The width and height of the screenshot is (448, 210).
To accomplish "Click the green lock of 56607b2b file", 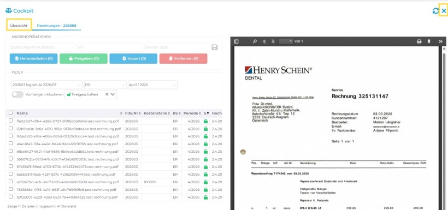I will pyautogui.click(x=205, y=159).
